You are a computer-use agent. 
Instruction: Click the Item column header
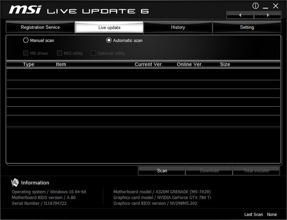point(61,64)
